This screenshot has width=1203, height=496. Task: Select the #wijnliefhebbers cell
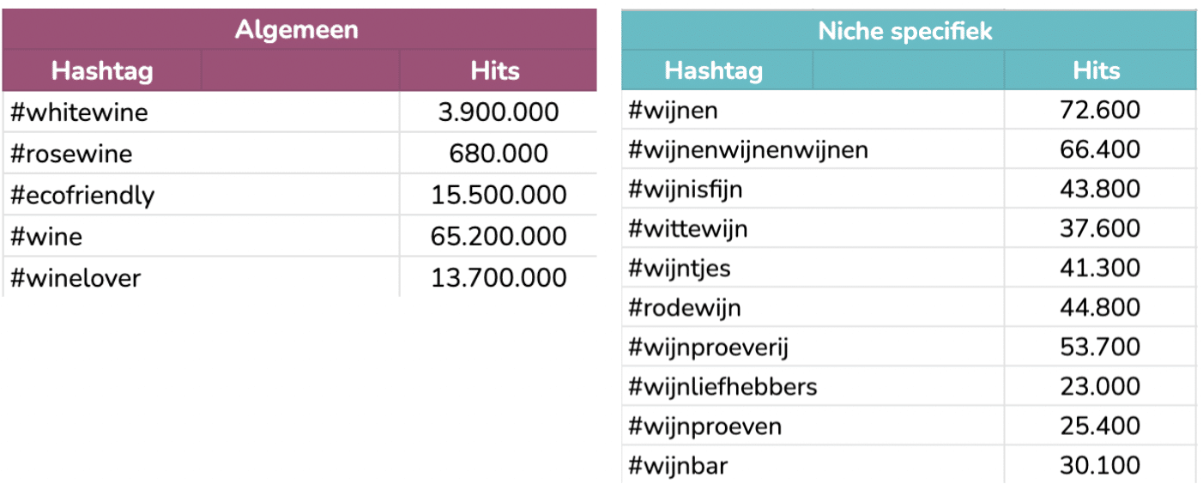813,386
